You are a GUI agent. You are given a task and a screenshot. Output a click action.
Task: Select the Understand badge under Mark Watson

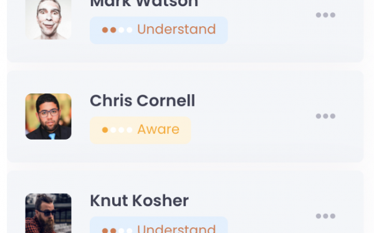(x=159, y=31)
